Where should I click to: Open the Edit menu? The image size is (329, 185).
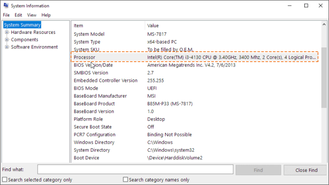point(18,15)
